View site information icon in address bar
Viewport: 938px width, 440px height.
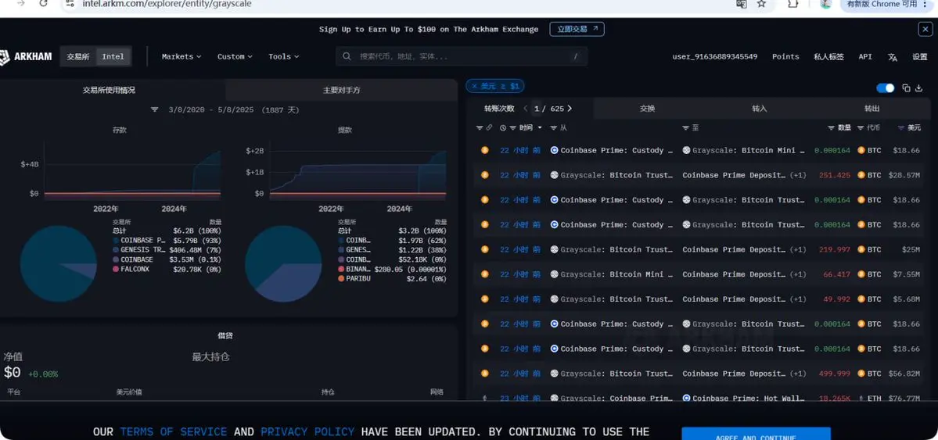point(70,4)
